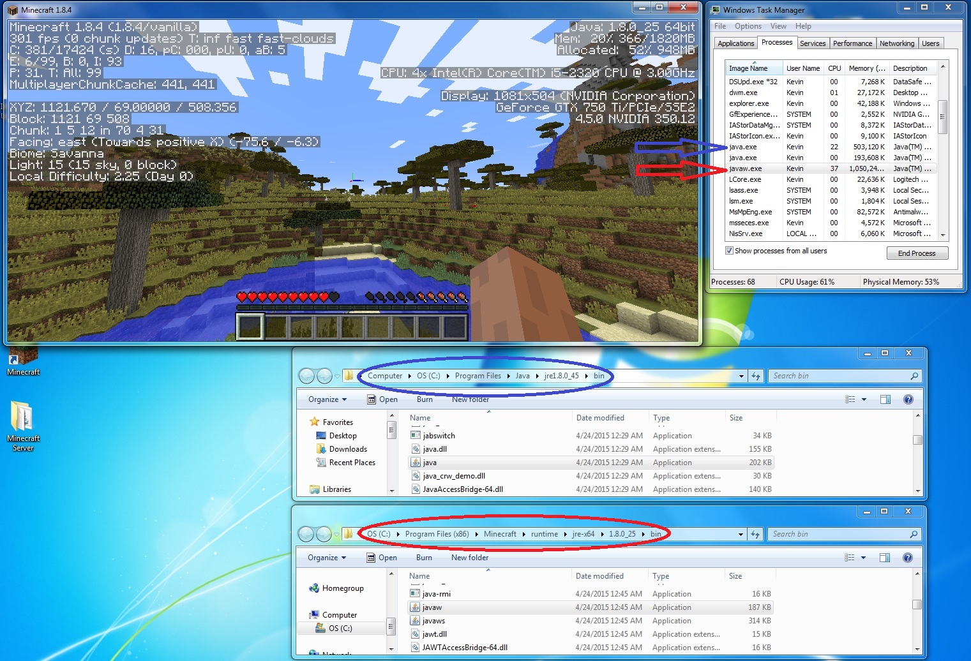Open Organize dropdown in jre1.8.0_45 bin window
Screen dimensions: 971x661
pyautogui.click(x=327, y=399)
